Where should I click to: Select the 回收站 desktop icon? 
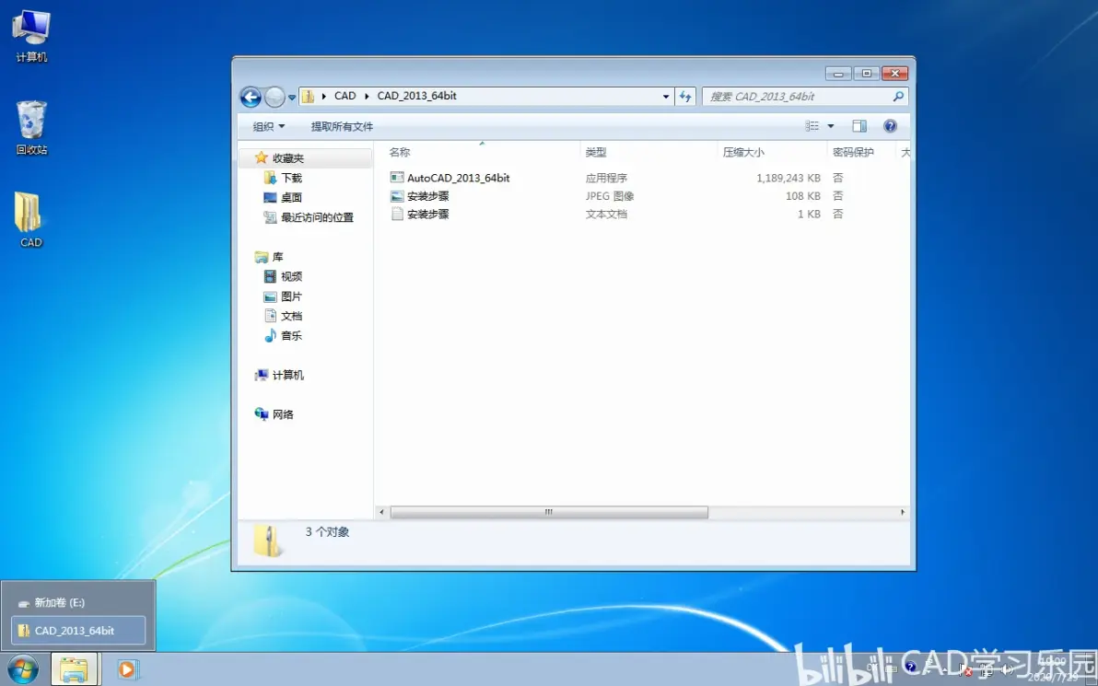tap(31, 128)
